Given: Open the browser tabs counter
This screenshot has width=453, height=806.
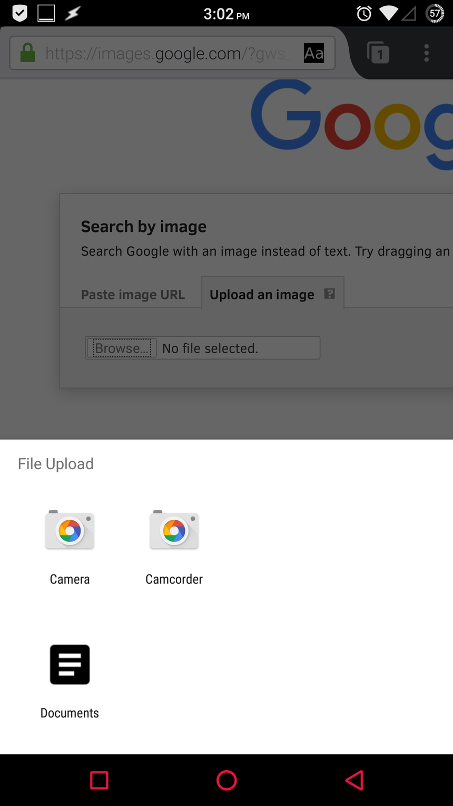Looking at the screenshot, I should [x=378, y=53].
